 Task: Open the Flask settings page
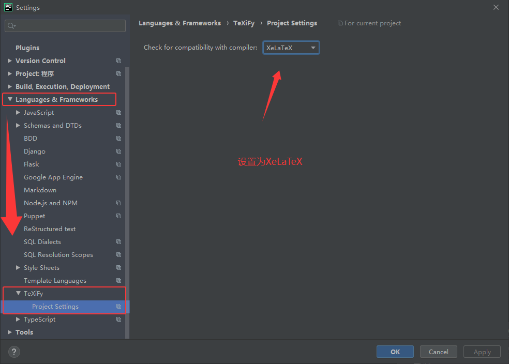[31, 164]
